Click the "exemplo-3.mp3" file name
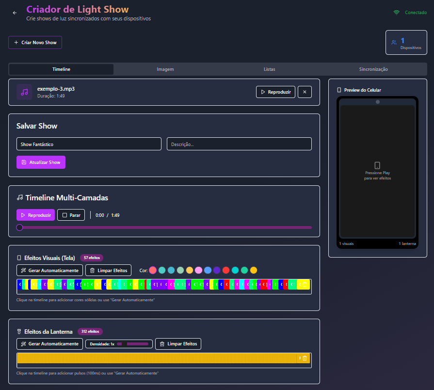 tap(56, 89)
